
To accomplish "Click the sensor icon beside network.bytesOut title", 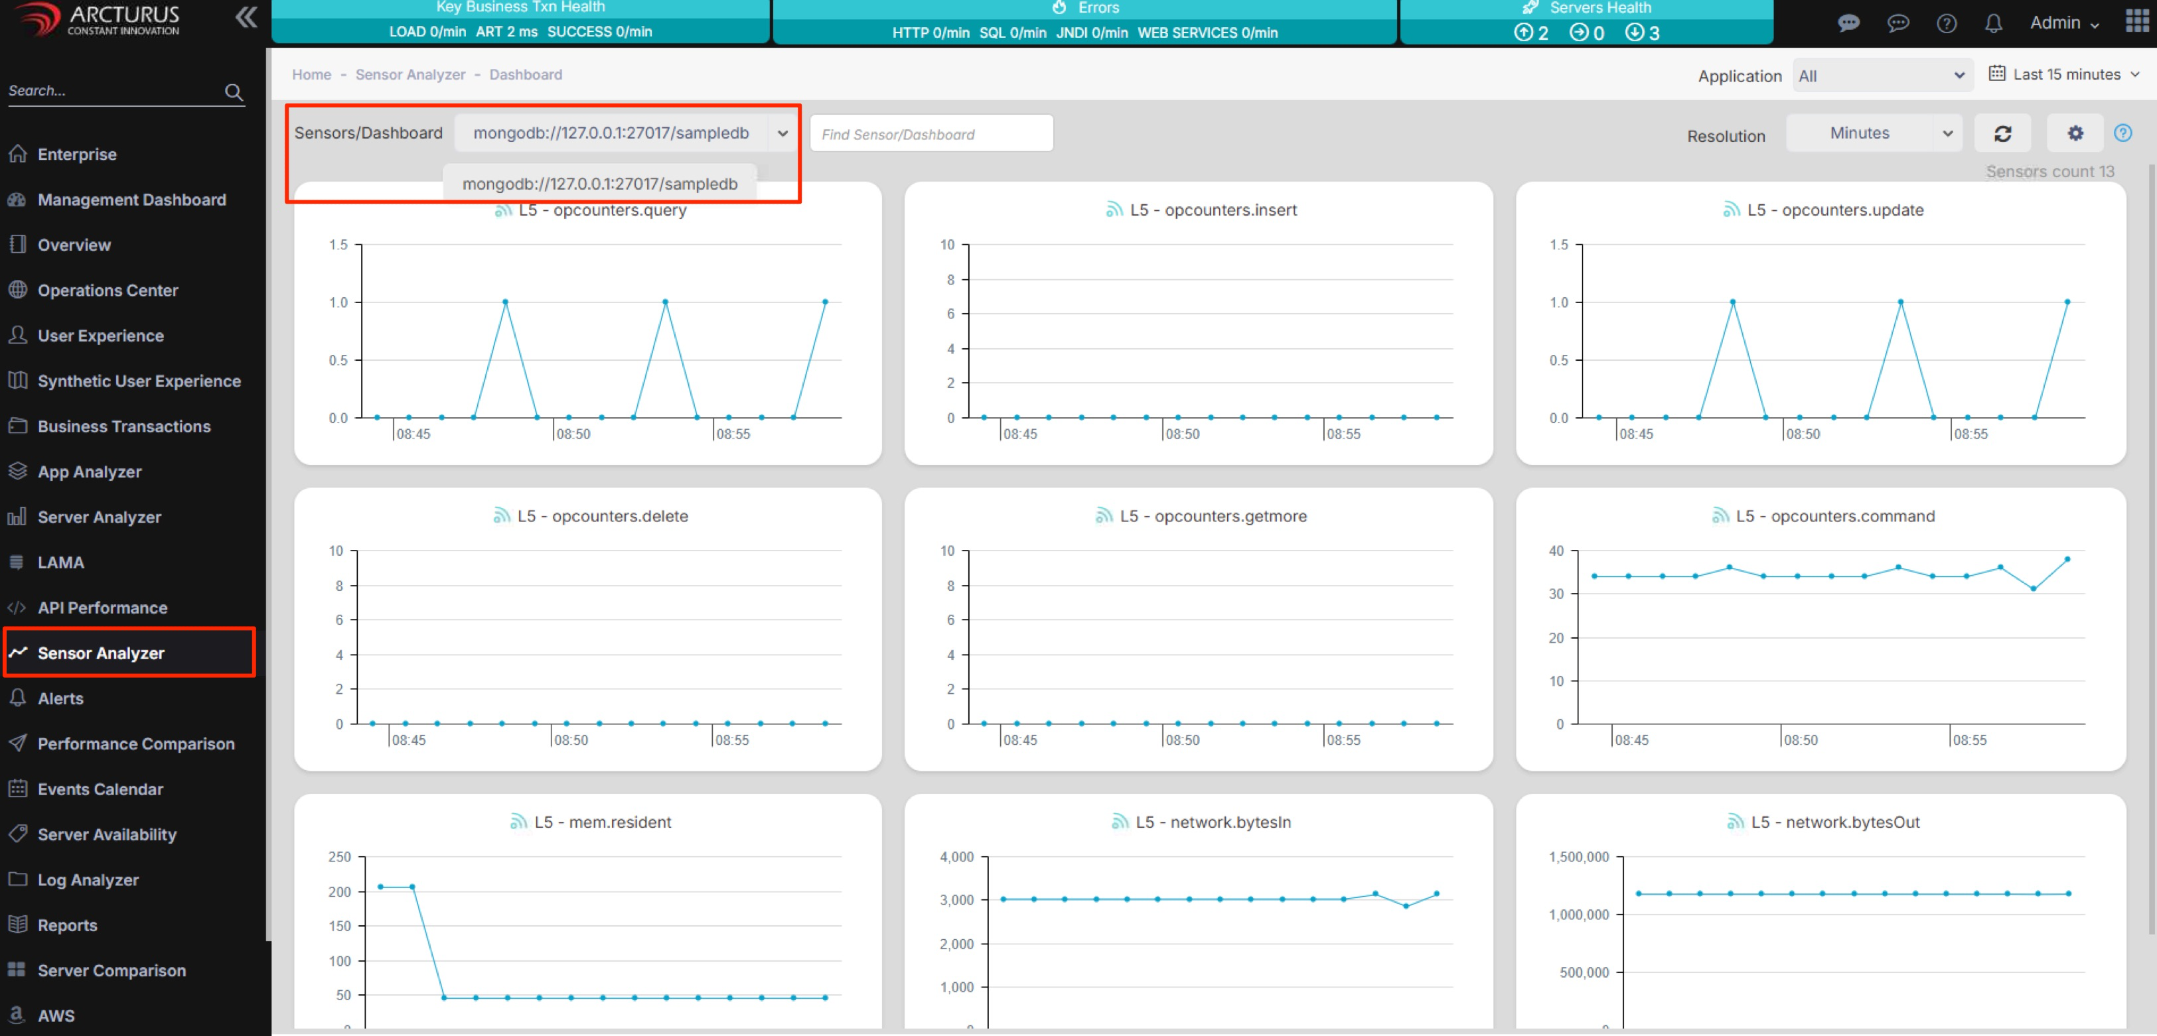I will click(x=1735, y=822).
